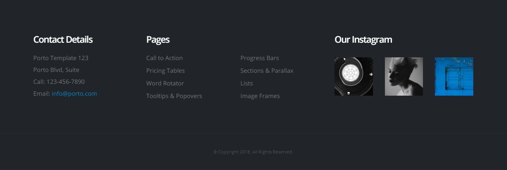This screenshot has width=507, height=170.
Task: Go to the Pricing Tables page
Action: 165,71
